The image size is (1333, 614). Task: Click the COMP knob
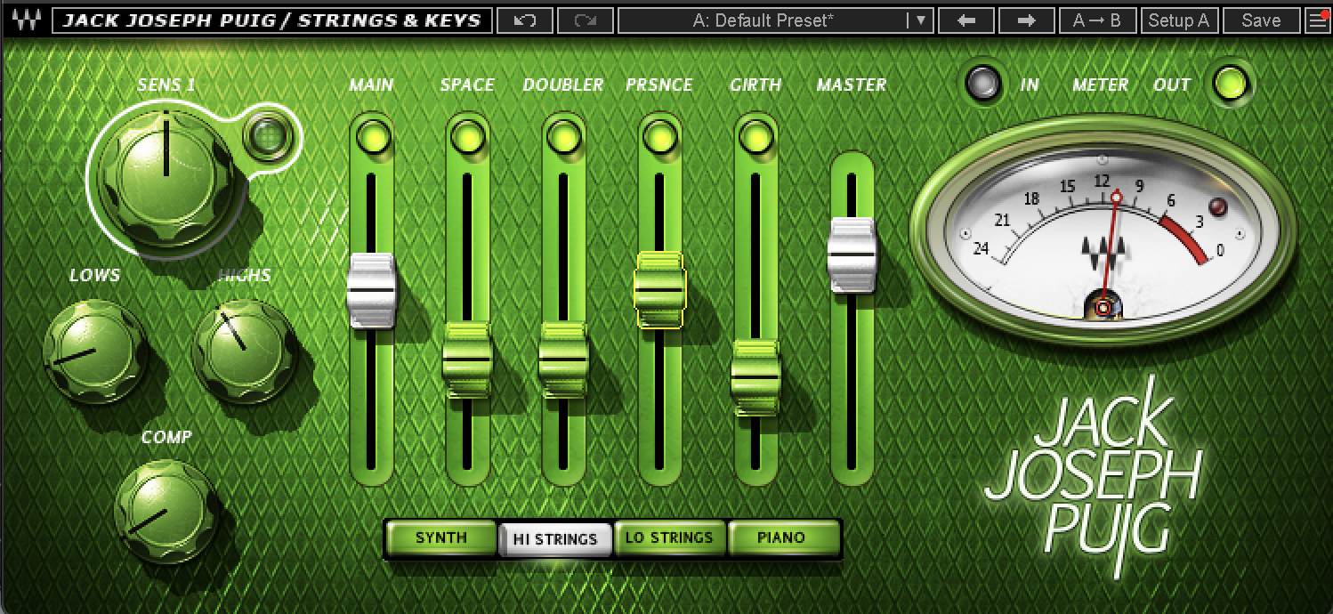click(x=165, y=512)
